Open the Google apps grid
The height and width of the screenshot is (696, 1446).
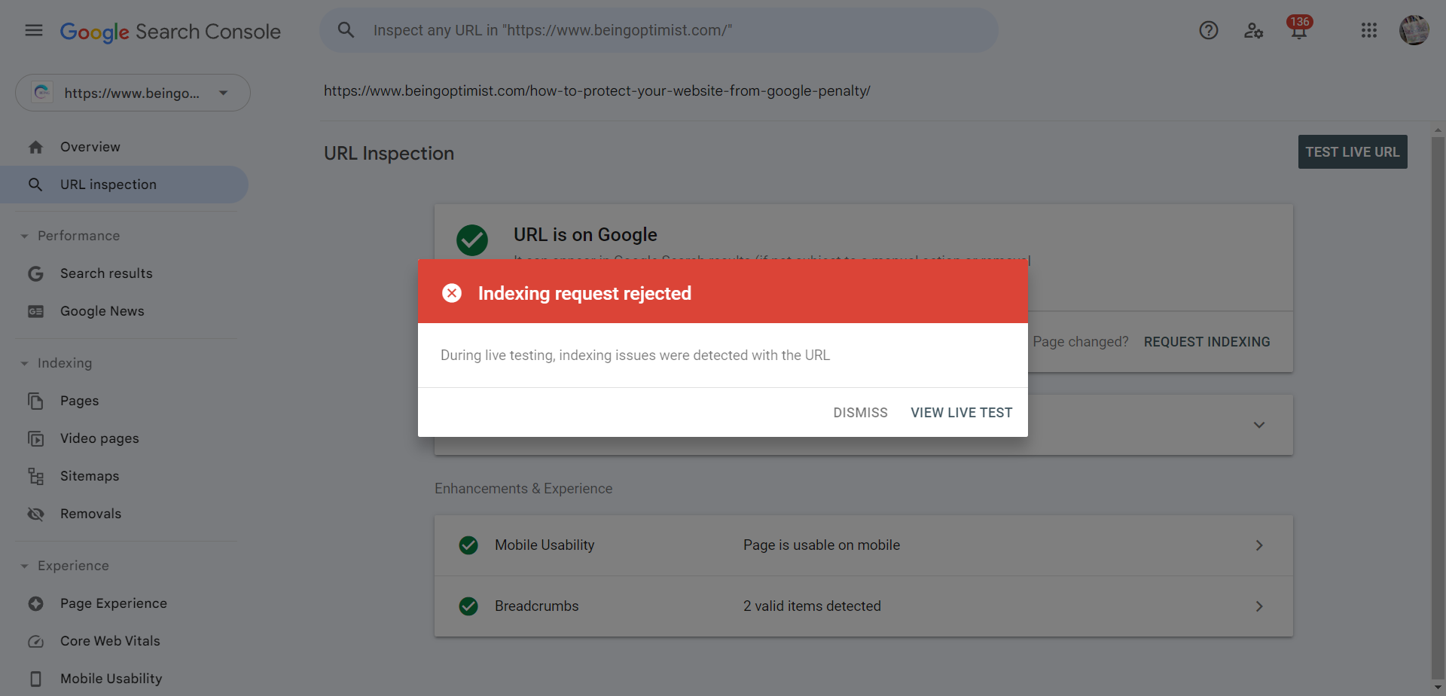tap(1369, 30)
